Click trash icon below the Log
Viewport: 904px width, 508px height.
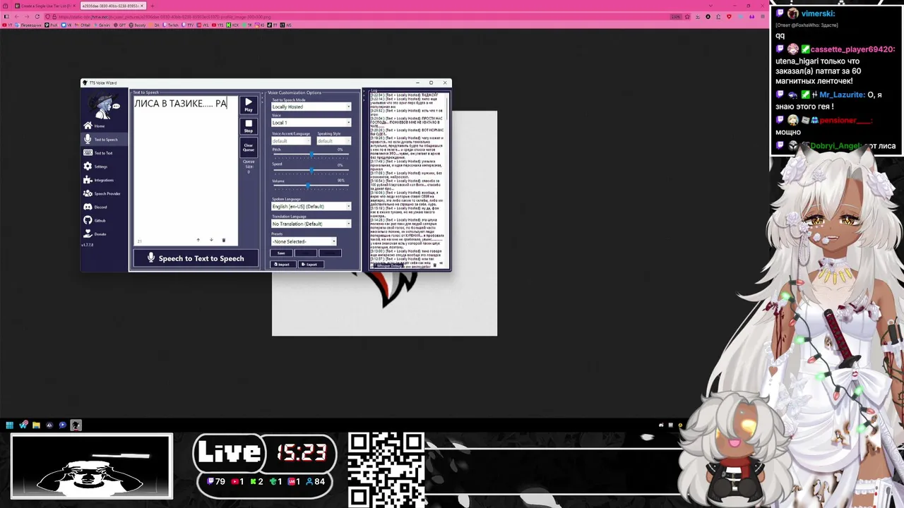(434, 265)
